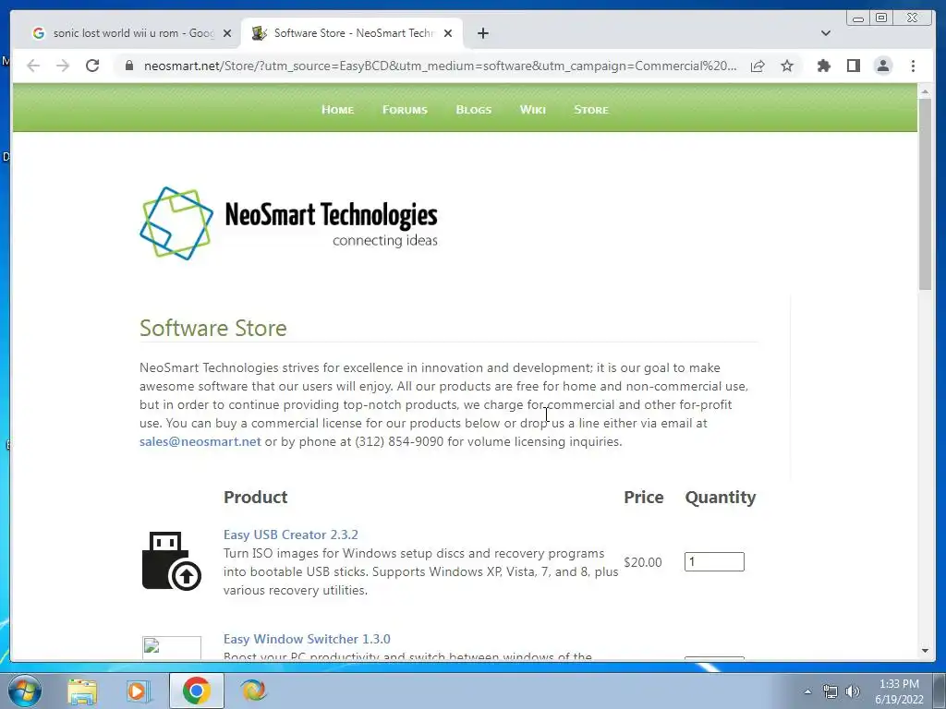This screenshot has height=709, width=946.
Task: Open a new tab with the plus button
Action: pyautogui.click(x=482, y=33)
